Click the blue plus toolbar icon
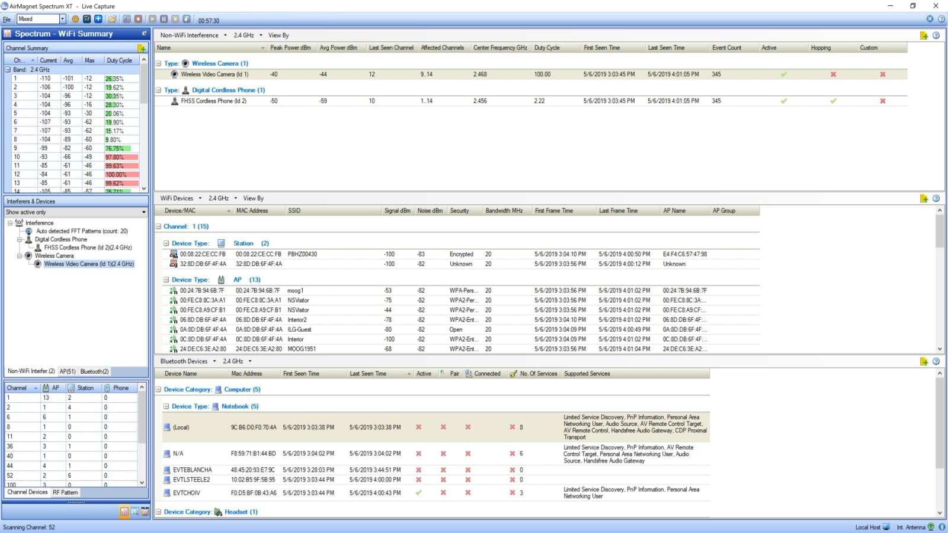The height and width of the screenshot is (533, 948). click(98, 19)
